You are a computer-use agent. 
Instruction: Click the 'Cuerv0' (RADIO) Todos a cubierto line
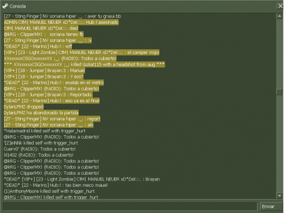click(x=39, y=149)
